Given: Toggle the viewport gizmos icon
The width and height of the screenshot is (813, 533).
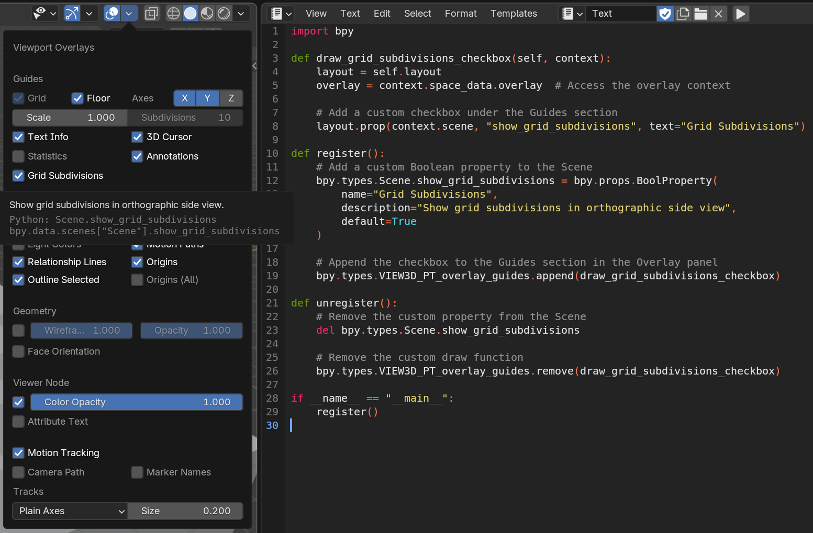Looking at the screenshot, I should [x=72, y=13].
